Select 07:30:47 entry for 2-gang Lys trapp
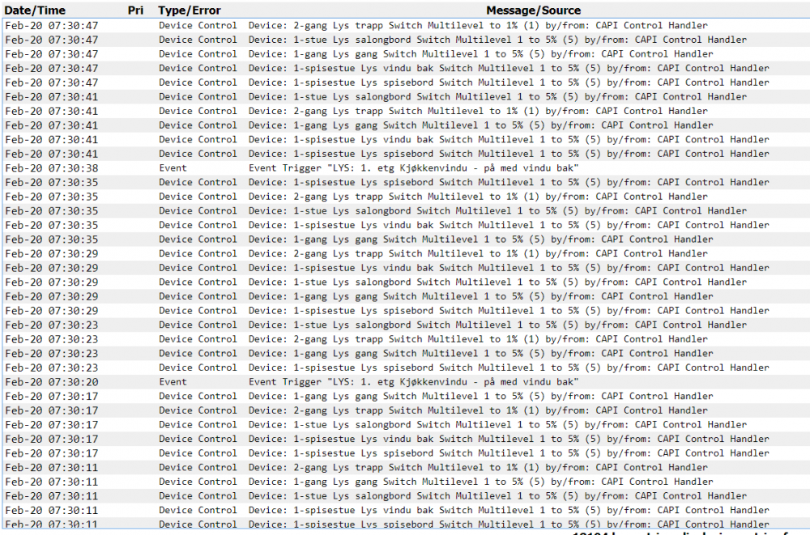This screenshot has height=535, width=810. pyautogui.click(x=478, y=26)
